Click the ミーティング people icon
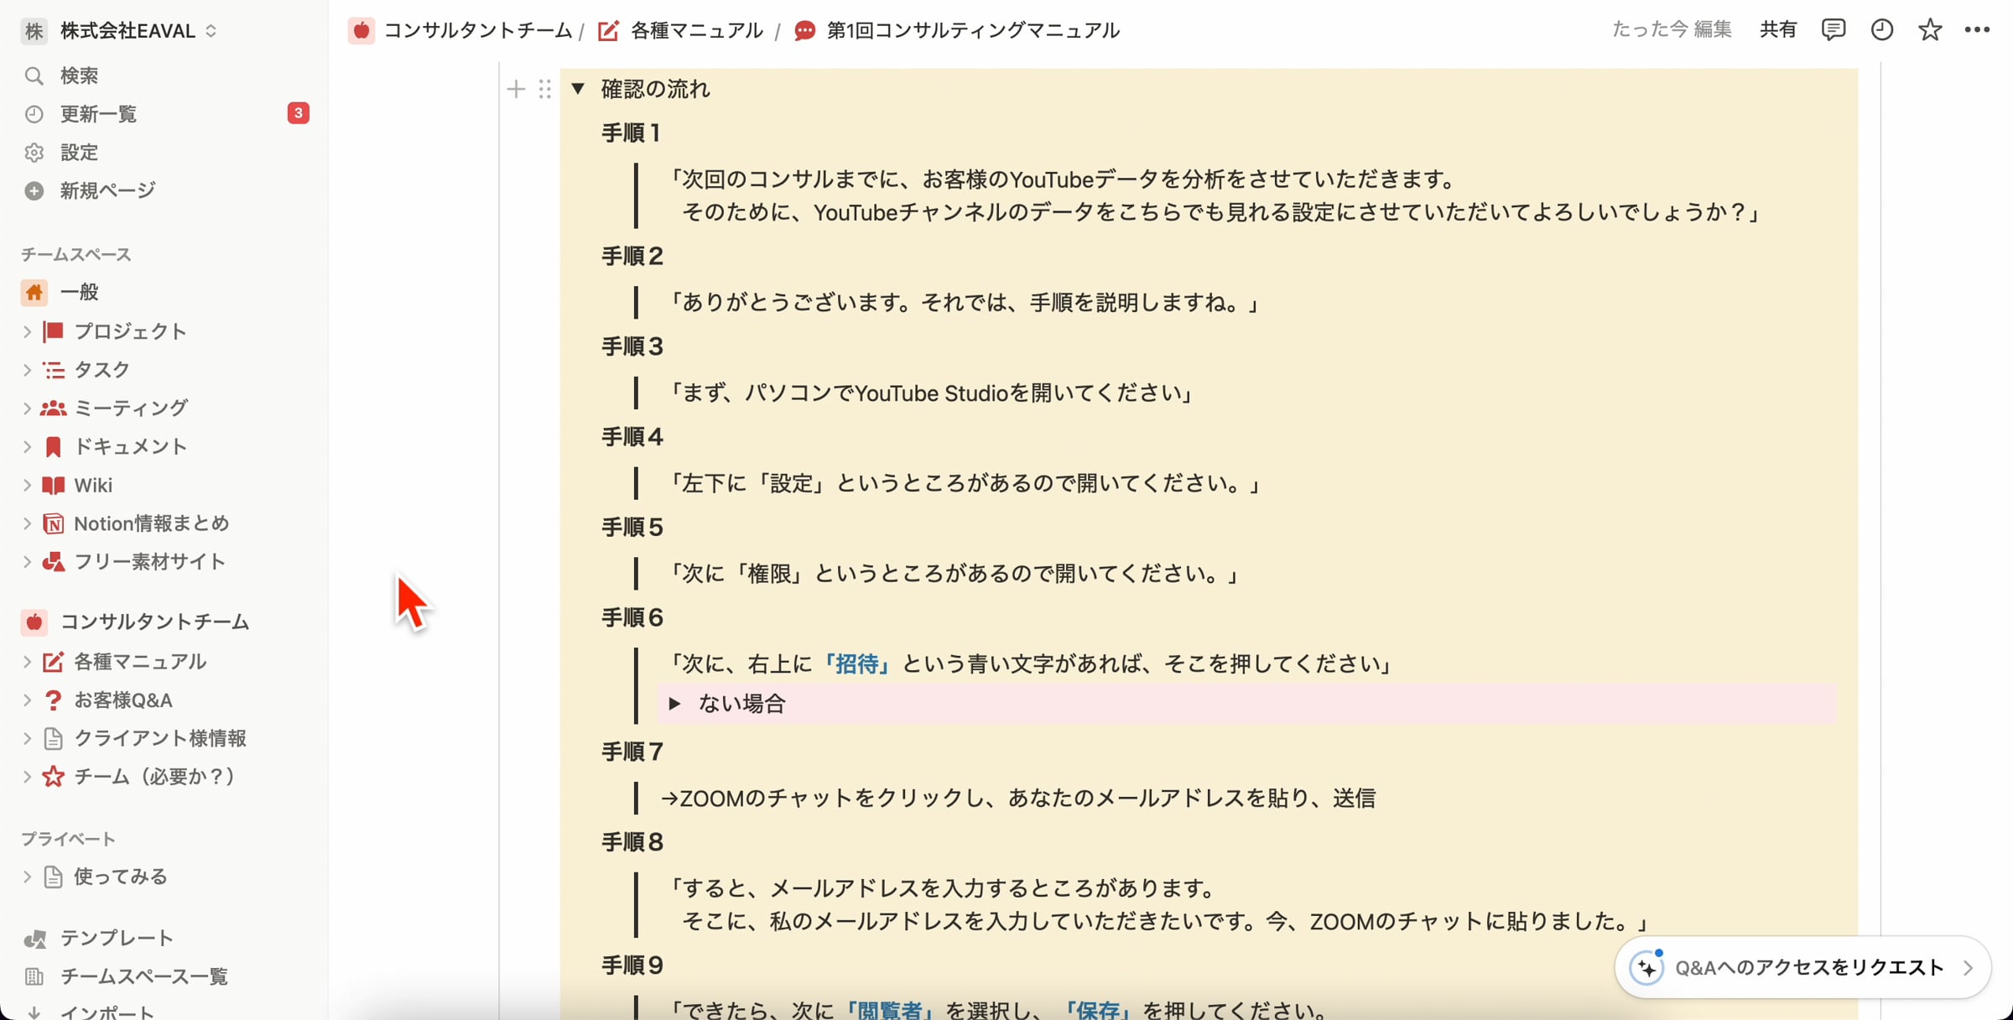The image size is (2013, 1020). [x=53, y=409]
